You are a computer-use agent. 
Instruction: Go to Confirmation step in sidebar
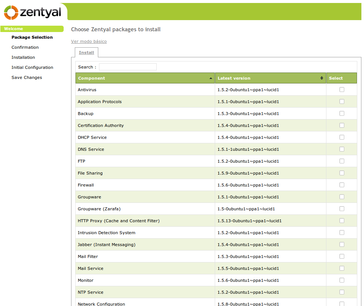click(25, 47)
